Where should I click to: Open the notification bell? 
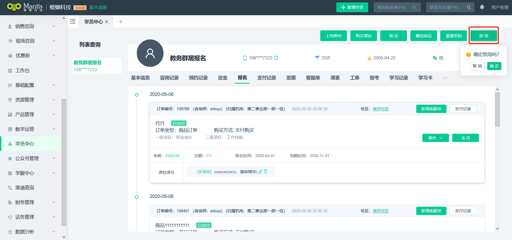482,7
